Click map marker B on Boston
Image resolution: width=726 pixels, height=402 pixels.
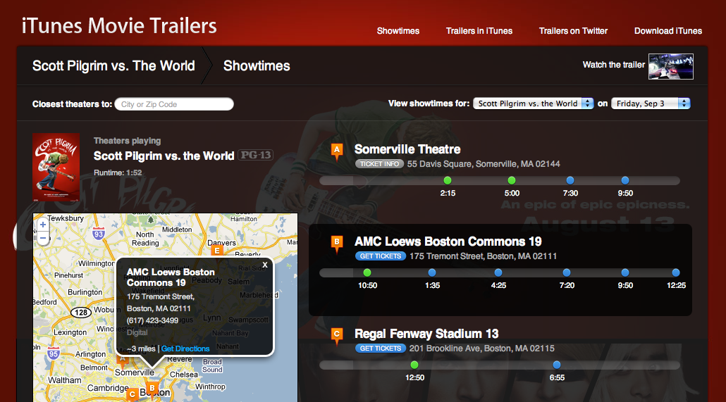tap(152, 389)
